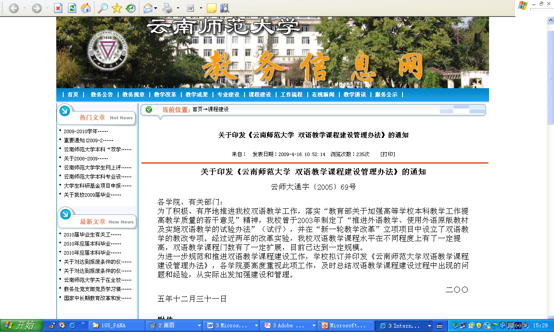Open the 专业建设 navigation item
The width and height of the screenshot is (554, 332).
[x=228, y=95]
